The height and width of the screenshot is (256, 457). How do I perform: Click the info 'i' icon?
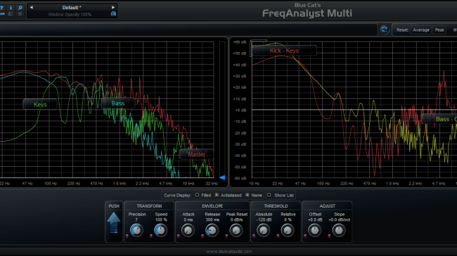pyautogui.click(x=11, y=8)
